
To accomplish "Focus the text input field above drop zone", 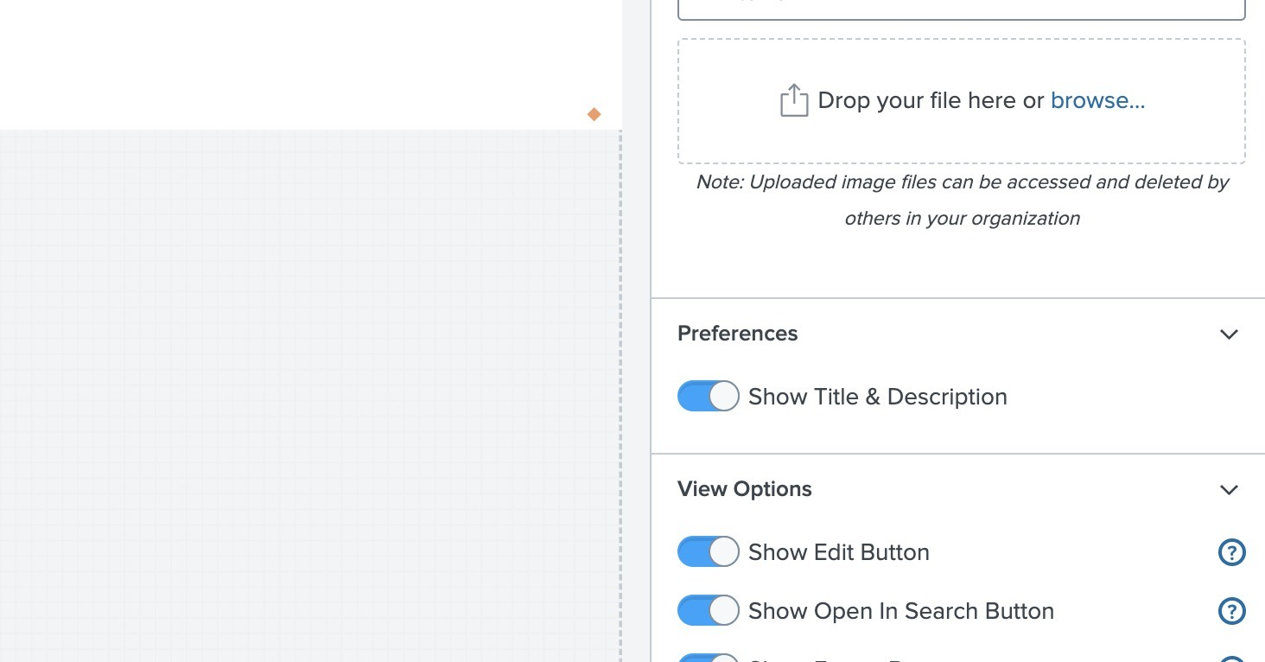I will [961, 9].
